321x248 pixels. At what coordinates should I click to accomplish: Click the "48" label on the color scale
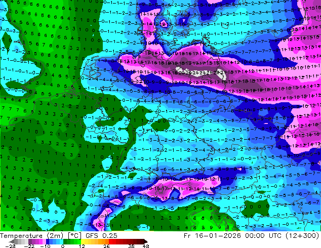tap(146, 246)
